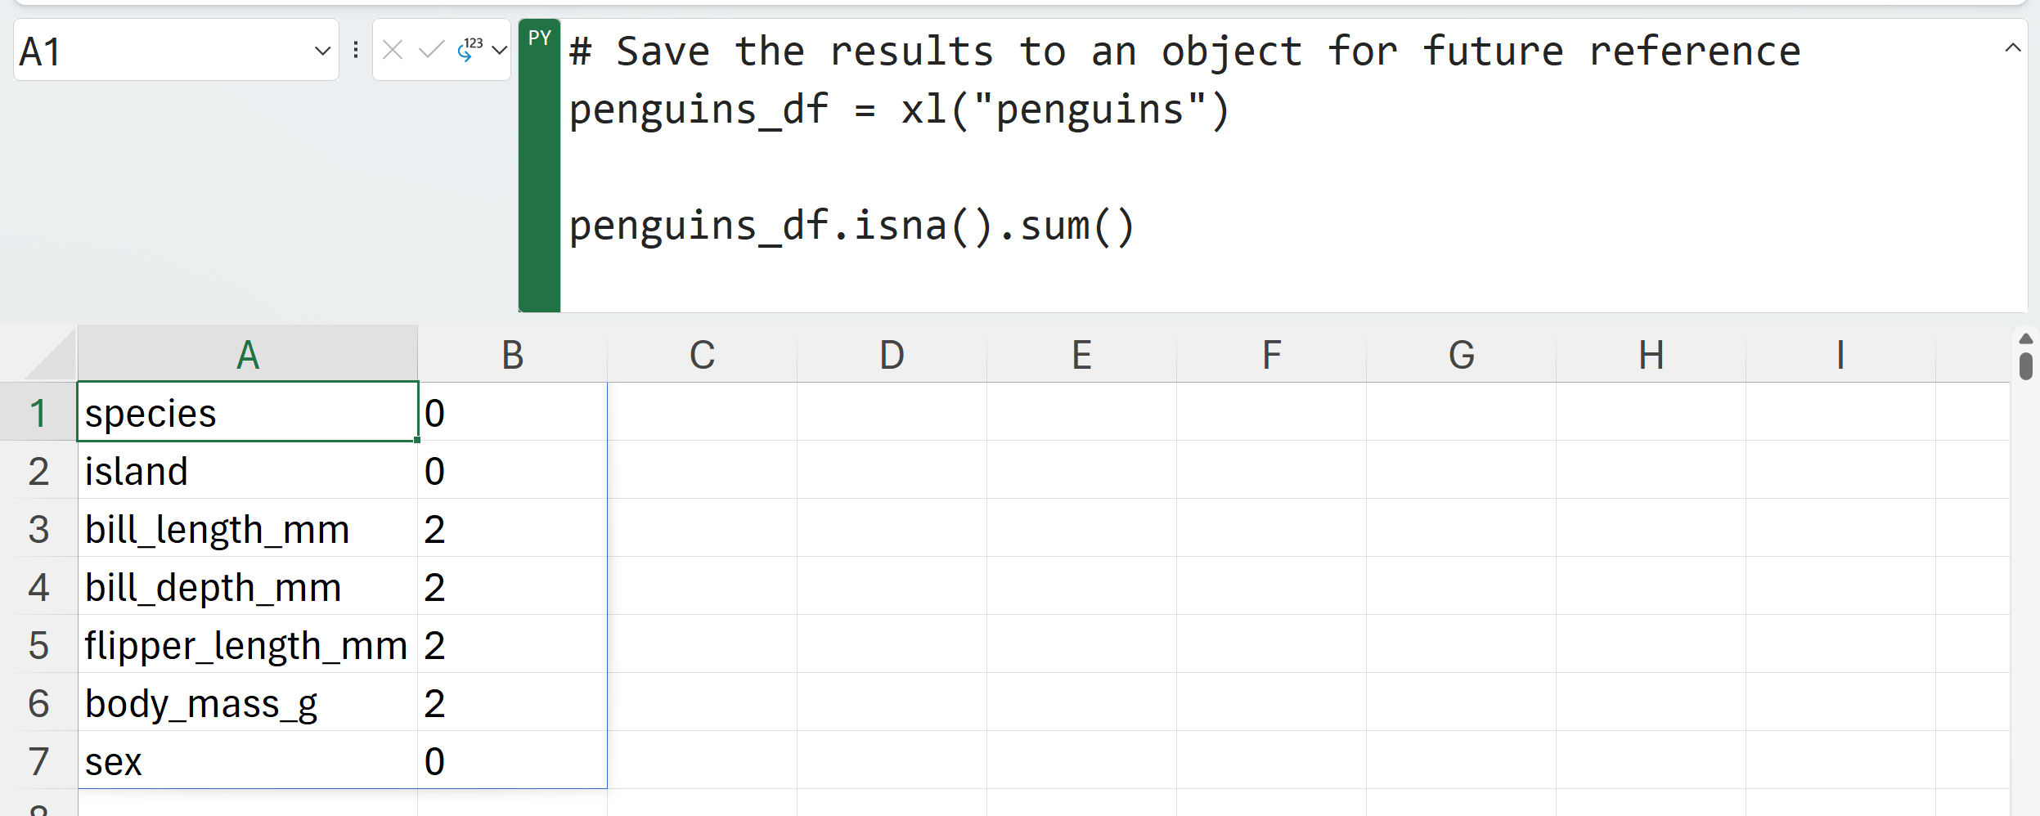Image resolution: width=2040 pixels, height=816 pixels.
Task: Open the Python output mode dropdown arrow
Action: pos(500,51)
